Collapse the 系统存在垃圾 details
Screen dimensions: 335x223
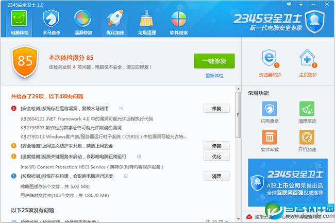point(126,176)
